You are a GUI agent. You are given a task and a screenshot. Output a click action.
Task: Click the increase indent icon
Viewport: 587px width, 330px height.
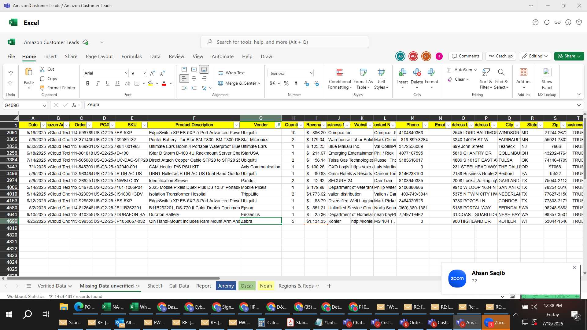point(194,88)
